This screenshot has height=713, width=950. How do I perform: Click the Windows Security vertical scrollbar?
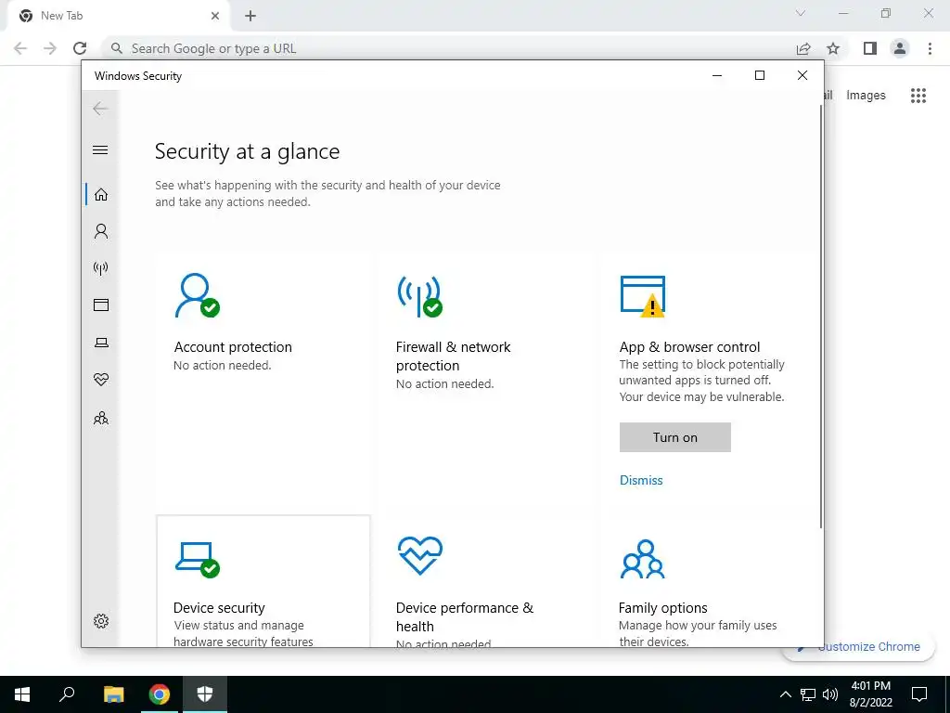coord(820,316)
